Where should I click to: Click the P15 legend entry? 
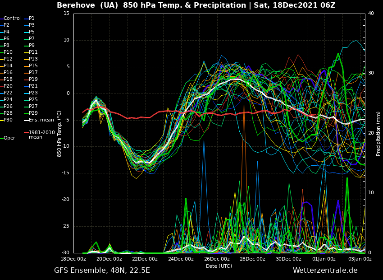click(33, 66)
